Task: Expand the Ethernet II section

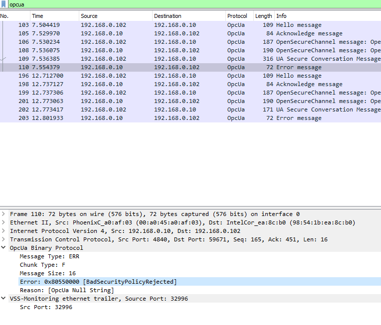Action: point(4,222)
